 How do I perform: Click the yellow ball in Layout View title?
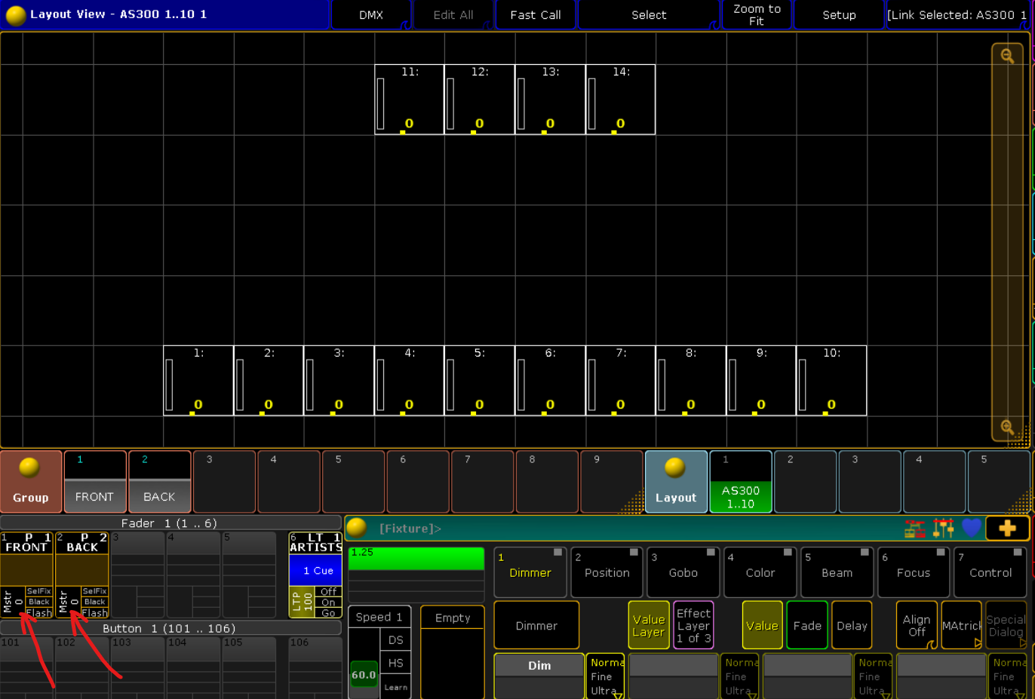tap(16, 14)
